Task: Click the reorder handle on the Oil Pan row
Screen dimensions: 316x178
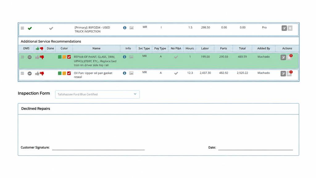Action: [x=22, y=73]
